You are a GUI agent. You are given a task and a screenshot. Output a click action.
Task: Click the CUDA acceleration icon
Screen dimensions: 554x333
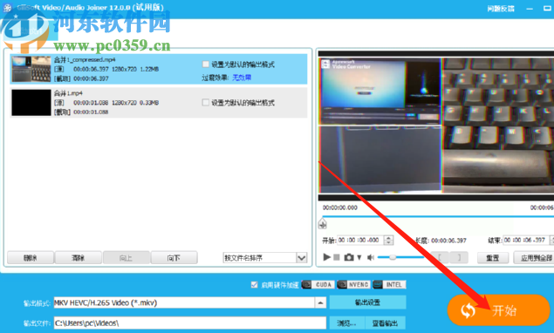(x=318, y=285)
